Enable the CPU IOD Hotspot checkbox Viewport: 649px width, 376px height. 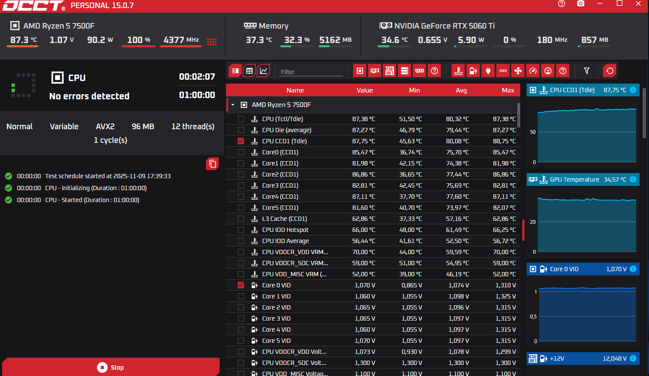tap(241, 230)
